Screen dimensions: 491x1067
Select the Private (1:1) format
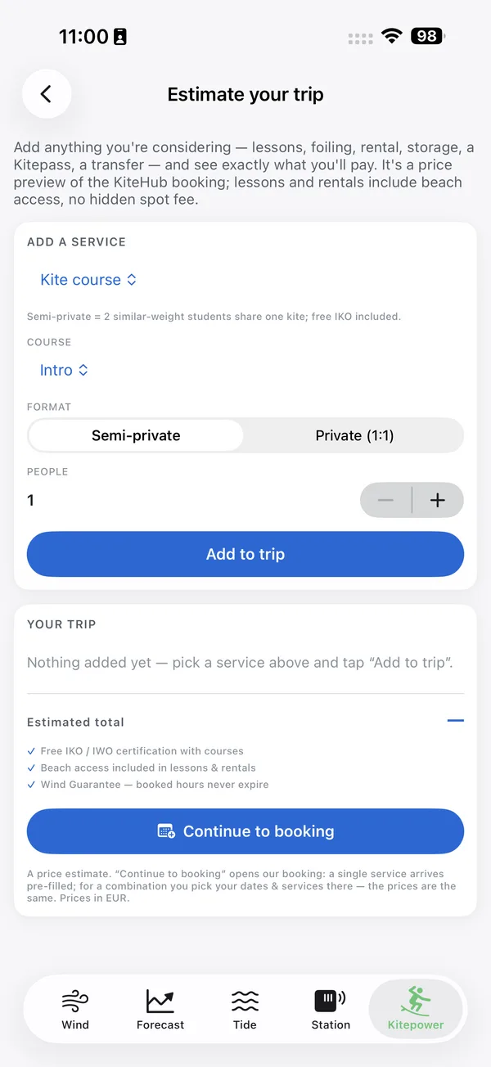(354, 435)
